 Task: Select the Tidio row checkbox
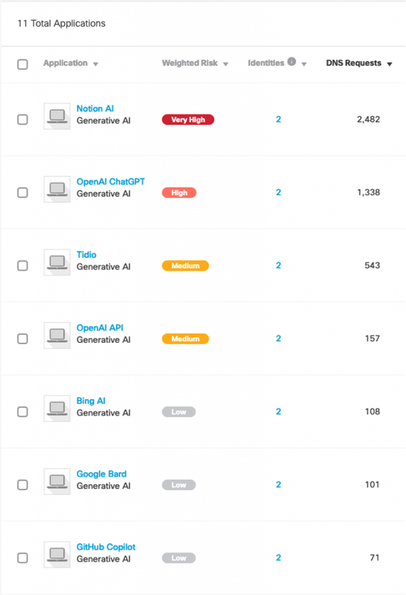pyautogui.click(x=23, y=266)
